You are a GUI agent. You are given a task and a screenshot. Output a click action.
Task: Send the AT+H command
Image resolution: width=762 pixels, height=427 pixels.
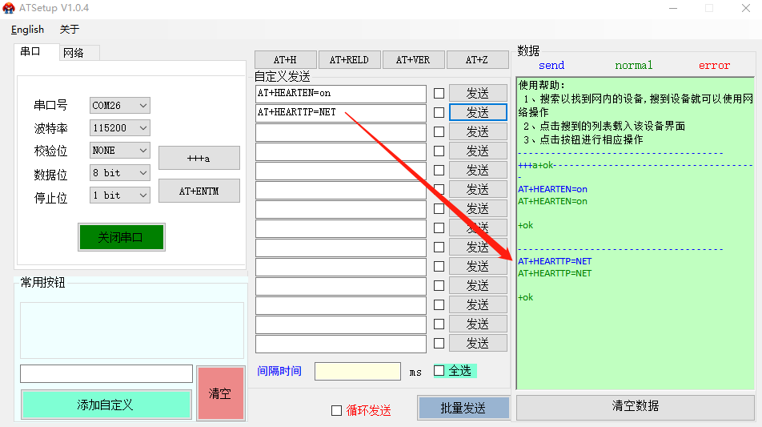(x=285, y=60)
